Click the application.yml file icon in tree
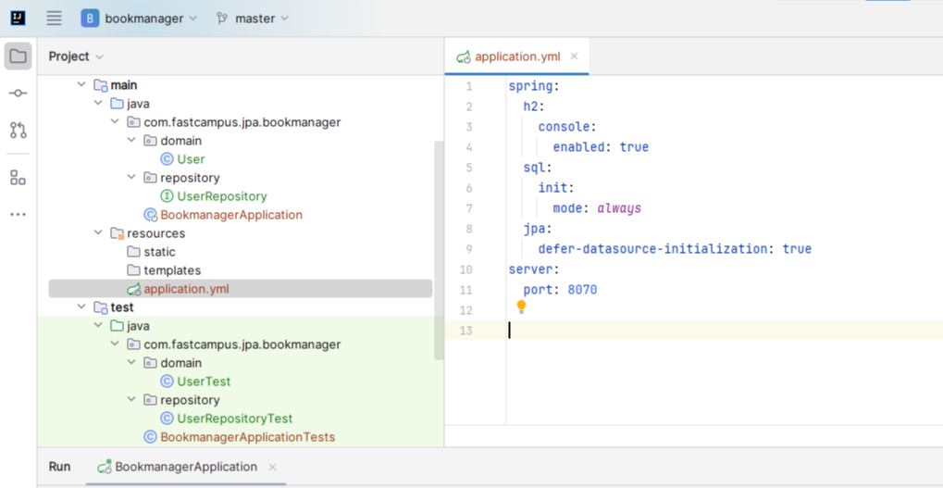The image size is (943, 488). click(x=133, y=289)
